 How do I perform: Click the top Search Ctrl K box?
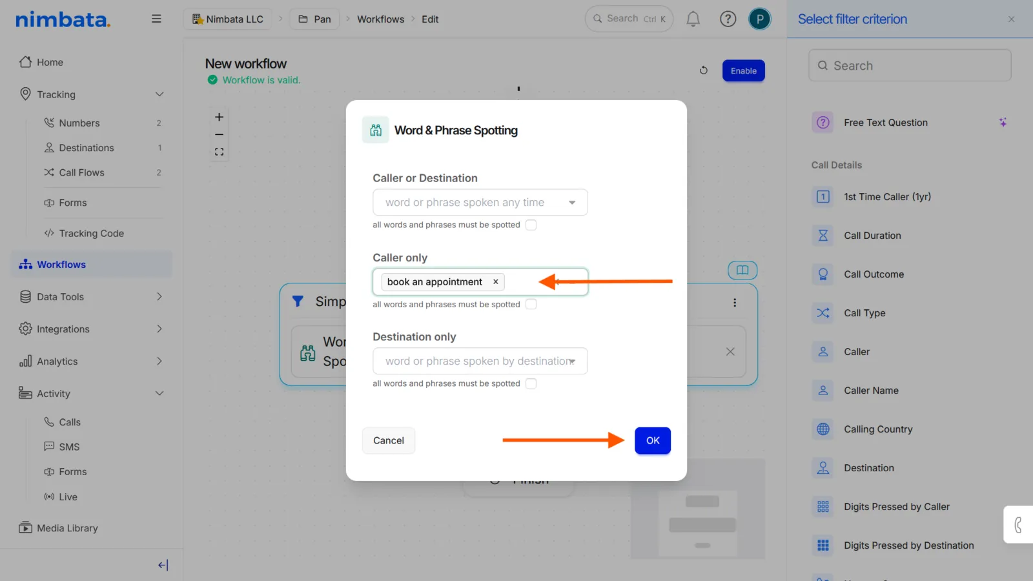(629, 19)
